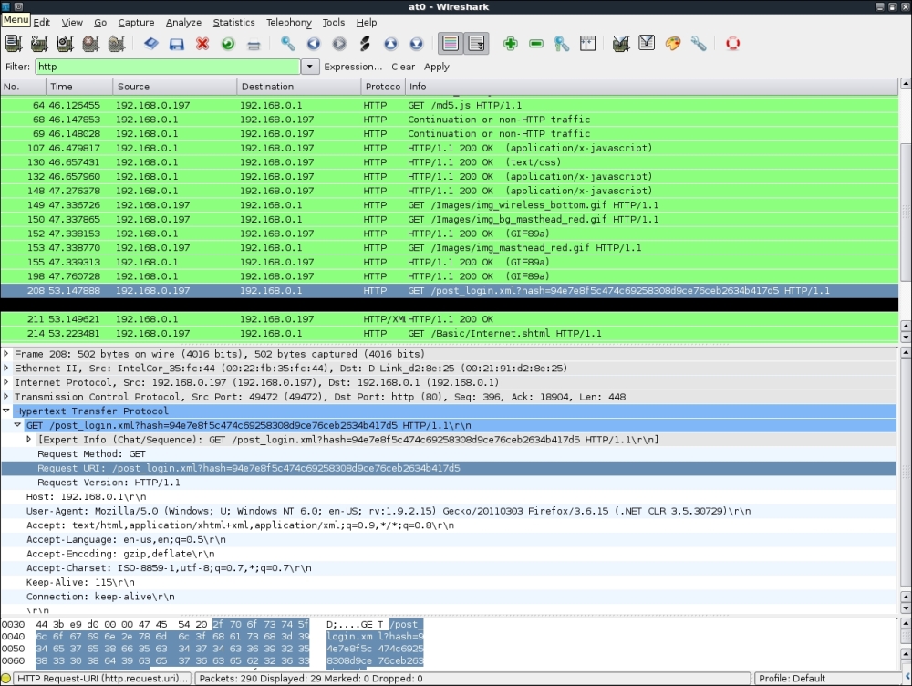Click the expert info status circle
912x686 pixels.
tap(6, 679)
